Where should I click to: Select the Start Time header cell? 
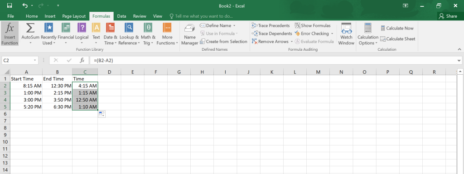26,79
